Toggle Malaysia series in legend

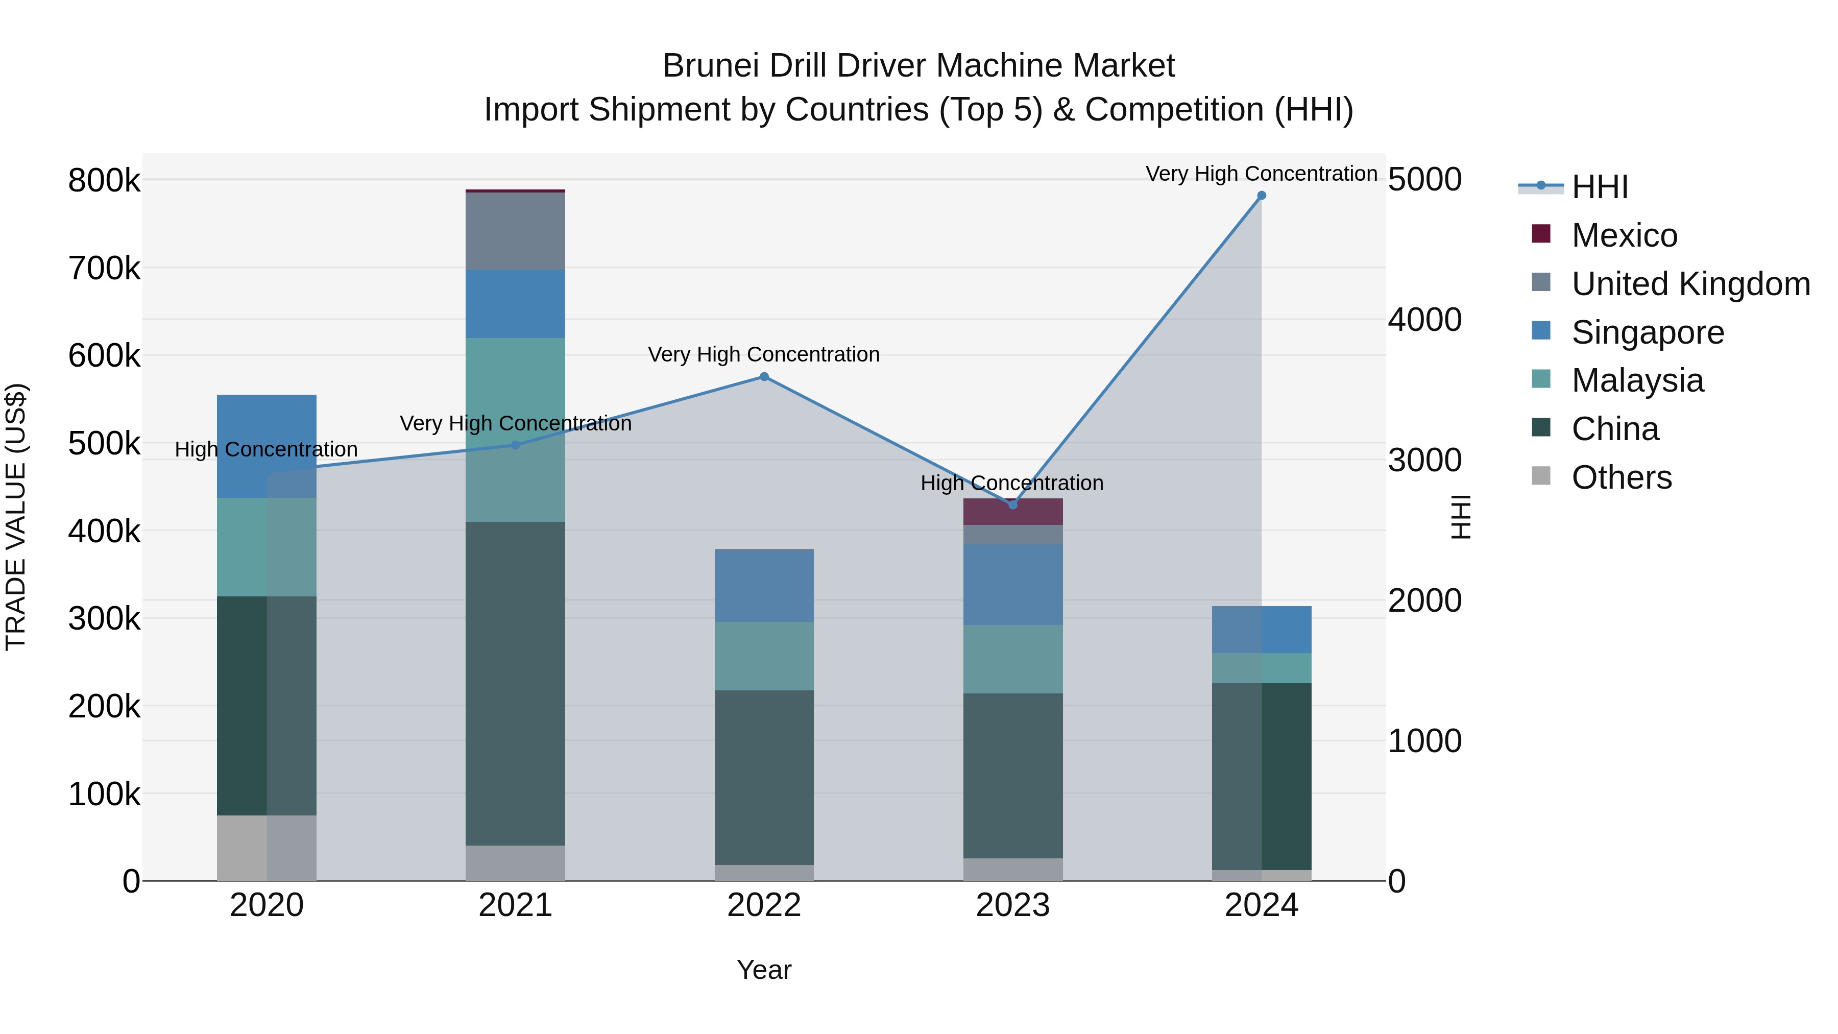point(1617,380)
